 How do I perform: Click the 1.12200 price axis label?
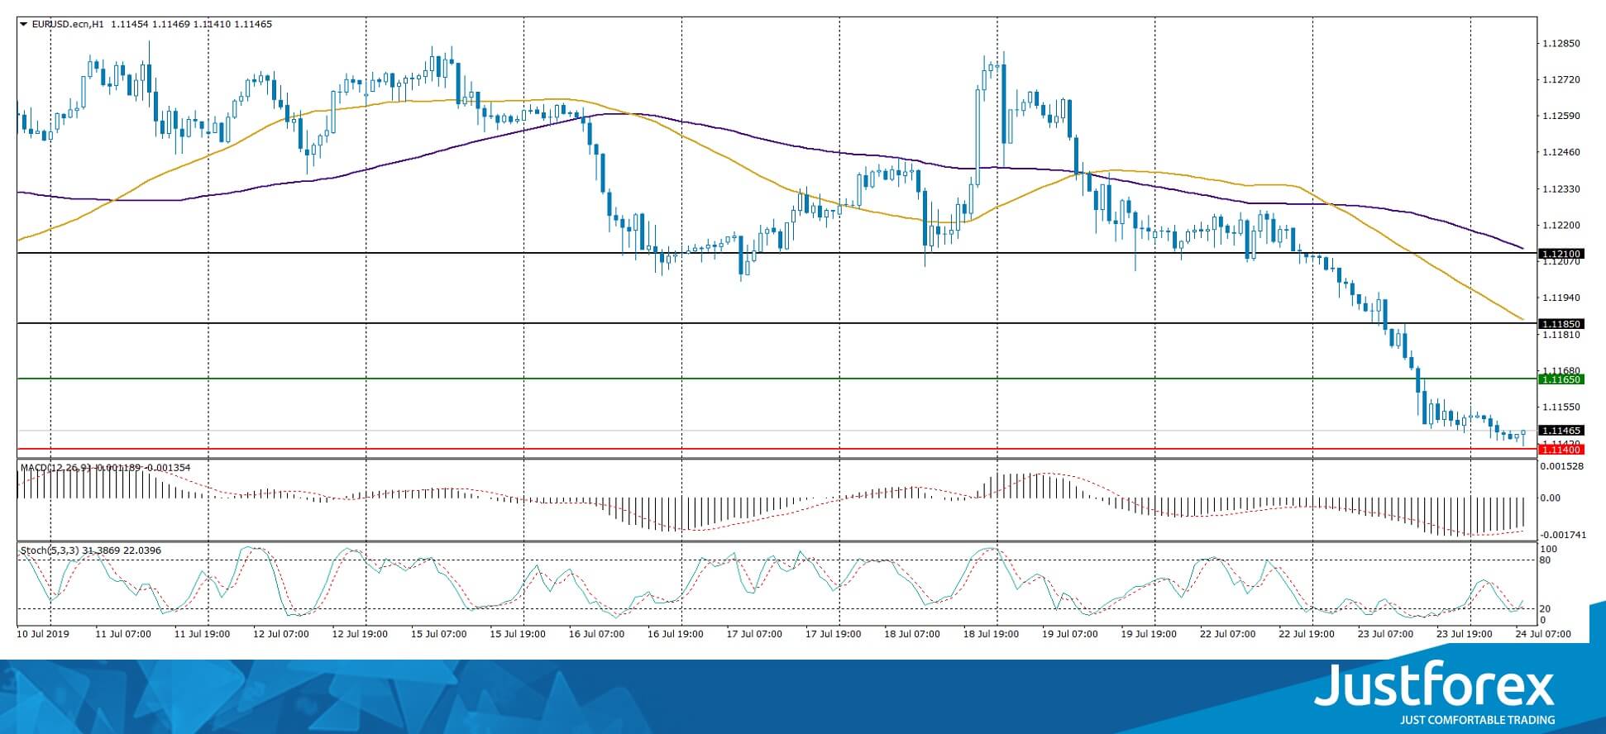pyautogui.click(x=1561, y=225)
